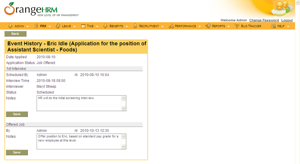Image resolution: width=300 pixels, height=164 pixels.
Task: Click the offer timestamp '2010-10-13 12:30'
Action: click(94, 131)
